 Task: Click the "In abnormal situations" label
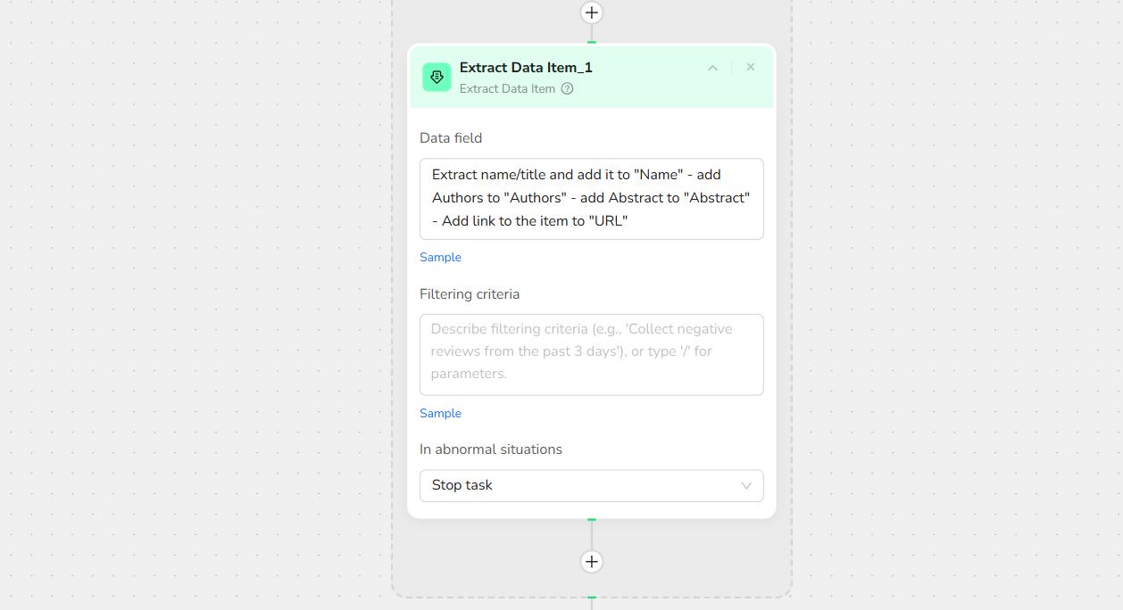coord(491,449)
